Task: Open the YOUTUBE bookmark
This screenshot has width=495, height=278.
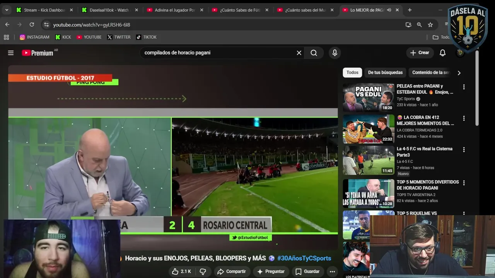Action: 89,37
